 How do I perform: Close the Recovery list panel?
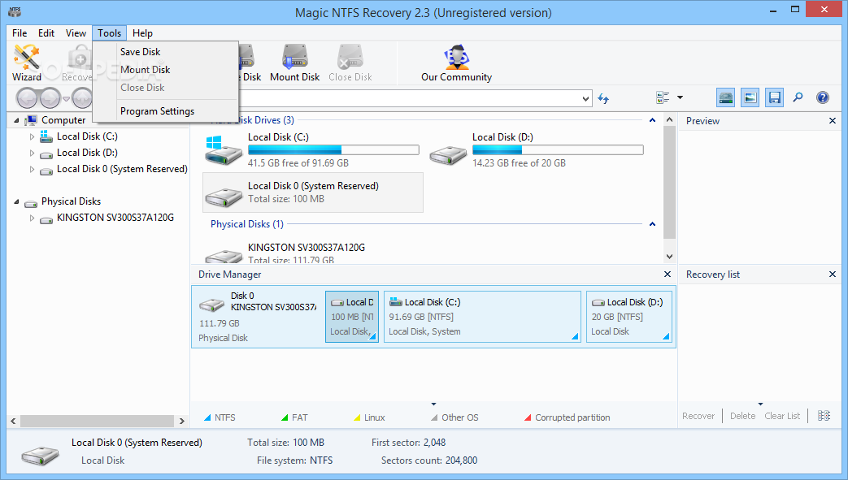coord(833,274)
